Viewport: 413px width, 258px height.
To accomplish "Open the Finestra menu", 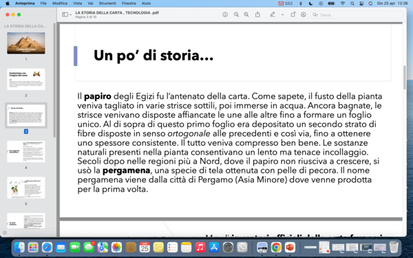I will [x=129, y=3].
